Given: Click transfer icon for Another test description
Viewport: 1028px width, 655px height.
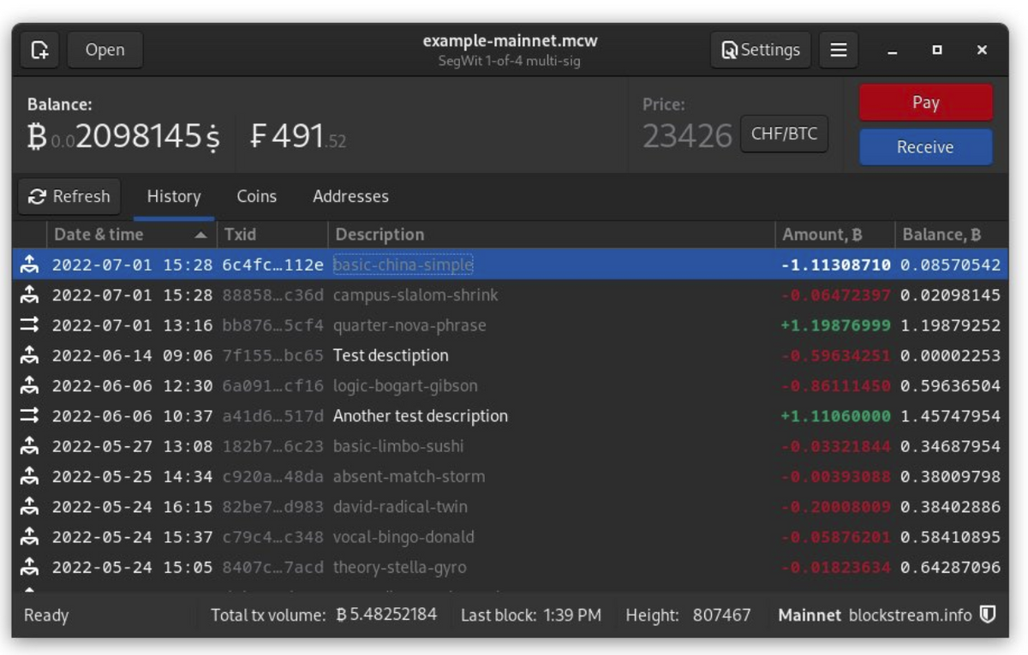Looking at the screenshot, I should tap(30, 416).
